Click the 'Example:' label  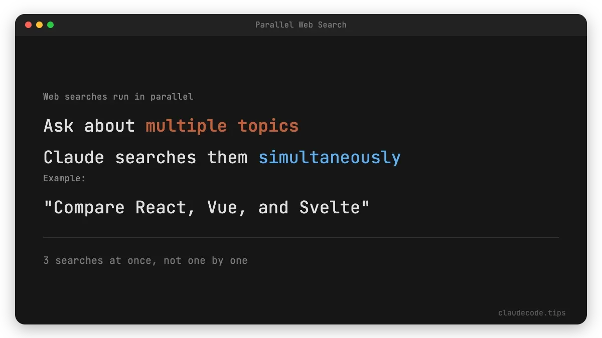tap(65, 178)
